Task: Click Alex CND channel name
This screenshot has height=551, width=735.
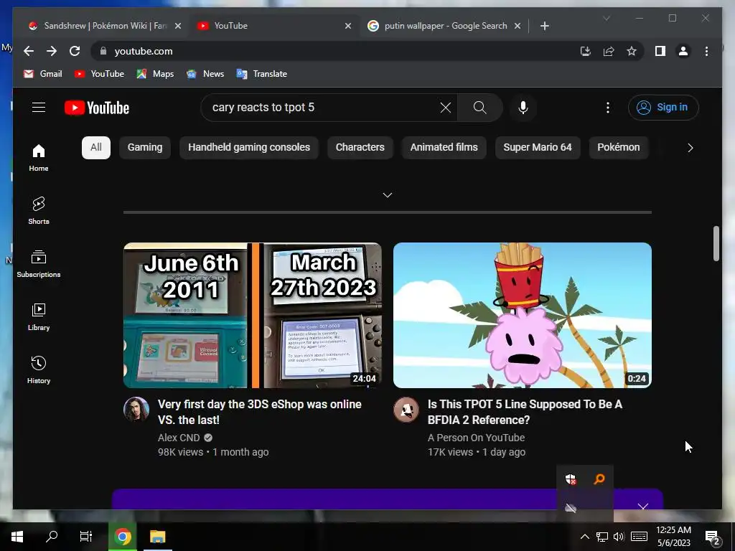Action: tap(179, 438)
